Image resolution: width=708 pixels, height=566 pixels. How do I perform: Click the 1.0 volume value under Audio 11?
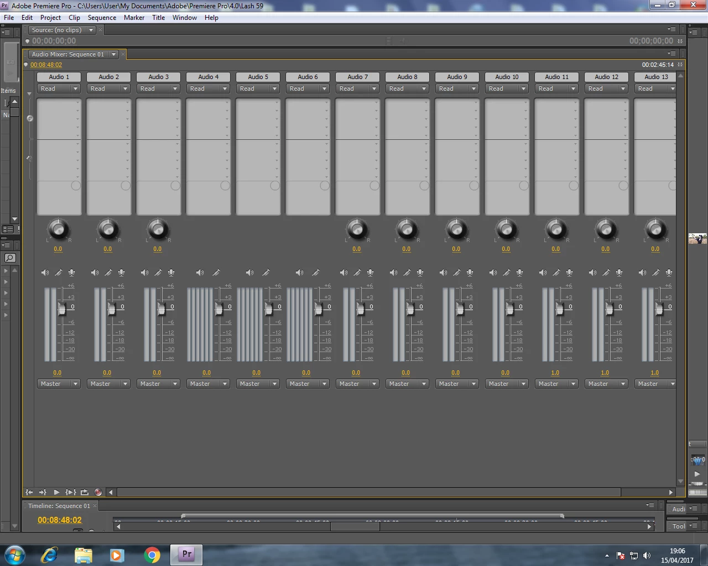(555, 373)
